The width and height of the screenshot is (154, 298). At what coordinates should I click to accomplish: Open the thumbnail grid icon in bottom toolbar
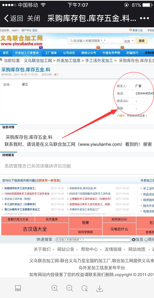point(18,288)
